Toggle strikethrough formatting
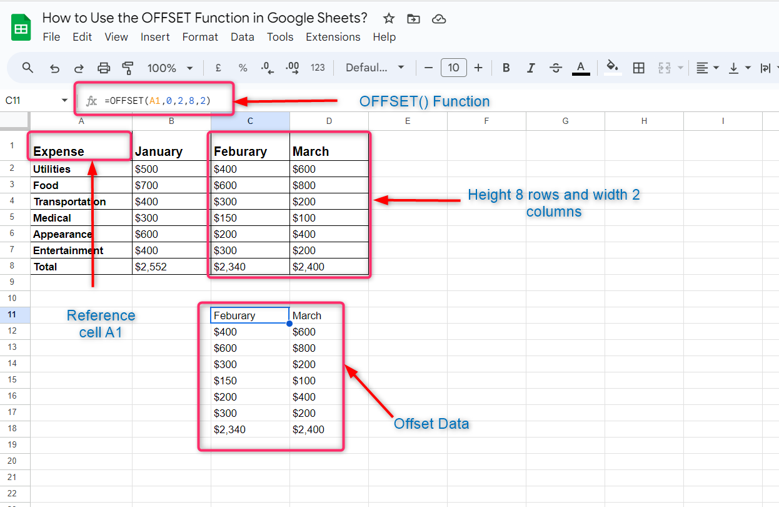 pos(556,68)
